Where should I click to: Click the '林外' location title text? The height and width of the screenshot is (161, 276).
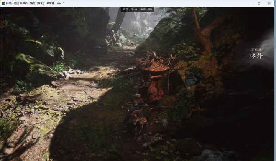(x=256, y=56)
